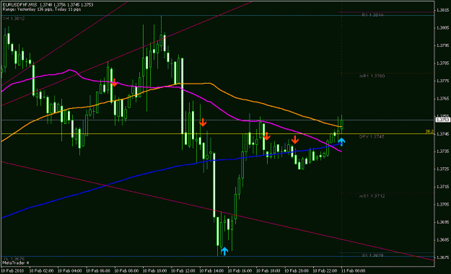This screenshot has width=451, height=274.
Task: Click the highlighted current price tag on the price axis
Action: click(443, 120)
